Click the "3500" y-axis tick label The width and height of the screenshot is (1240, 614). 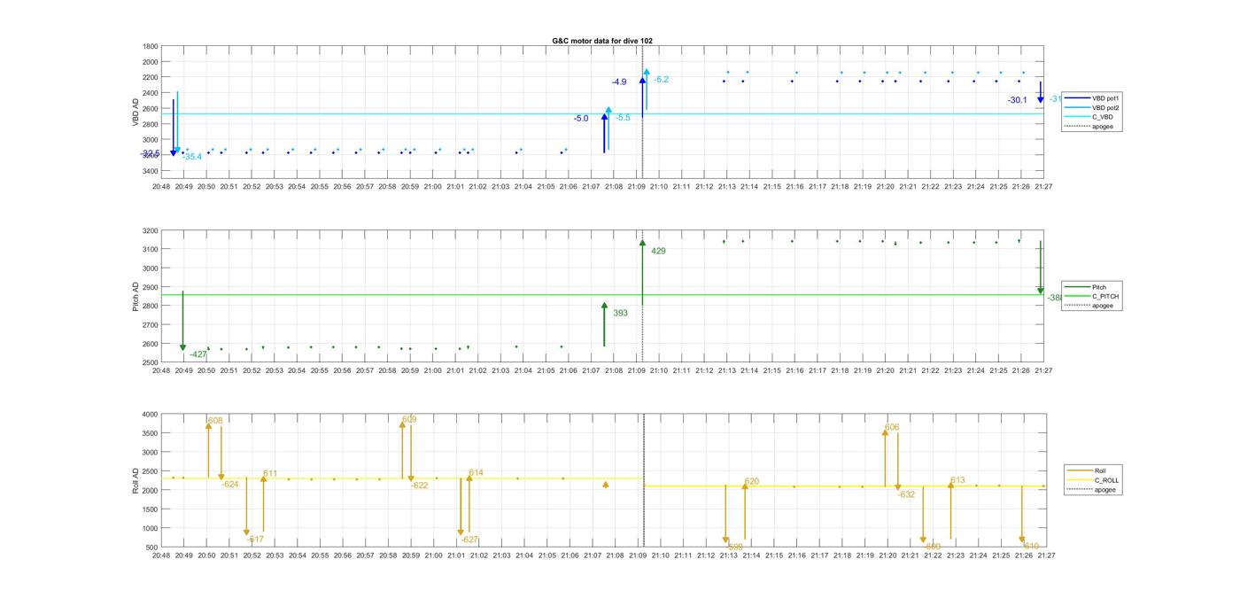[151, 433]
